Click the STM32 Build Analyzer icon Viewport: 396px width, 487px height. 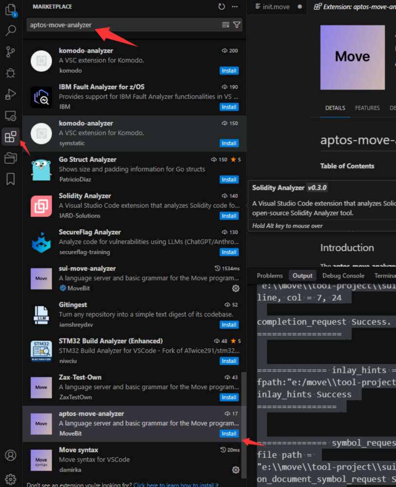(x=41, y=351)
